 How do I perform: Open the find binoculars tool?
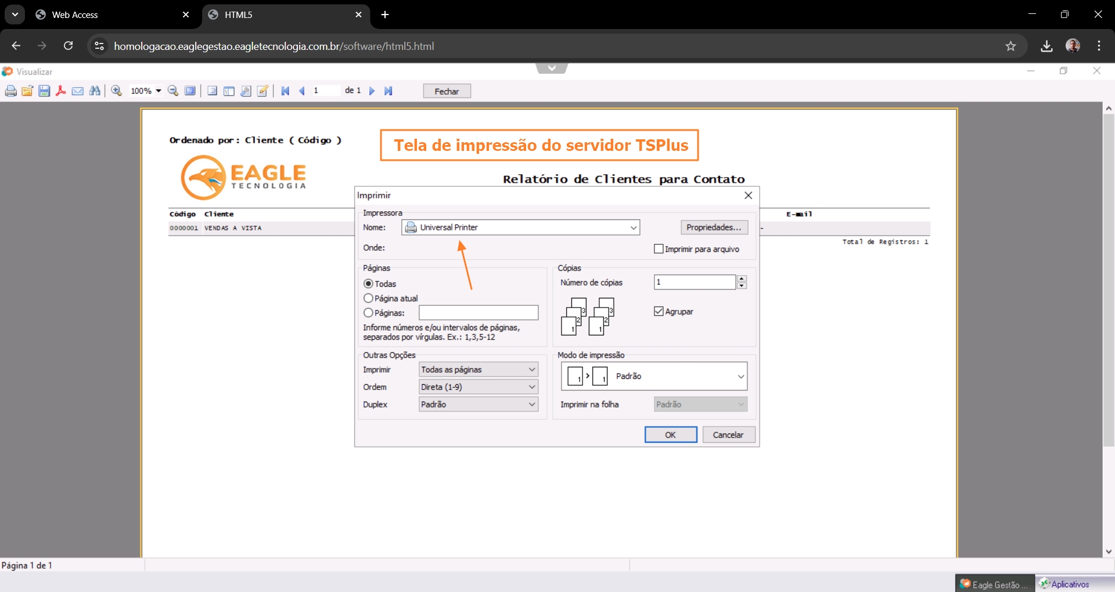95,91
